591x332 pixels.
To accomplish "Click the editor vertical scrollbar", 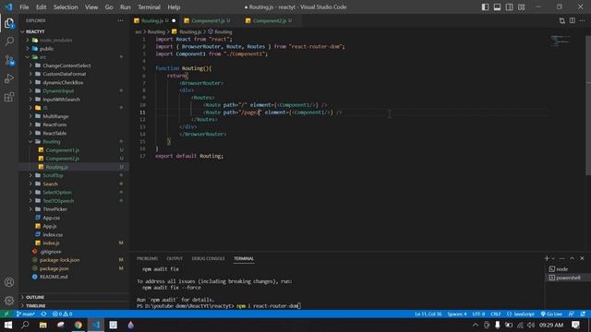I will 588,105.
